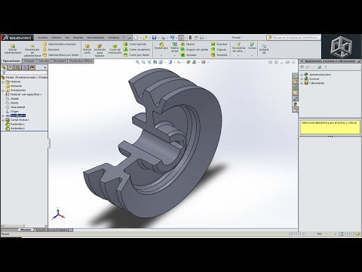The height and width of the screenshot is (272, 362).
Task: Expand the Redondeo dropdown arrow
Action: tap(161, 55)
